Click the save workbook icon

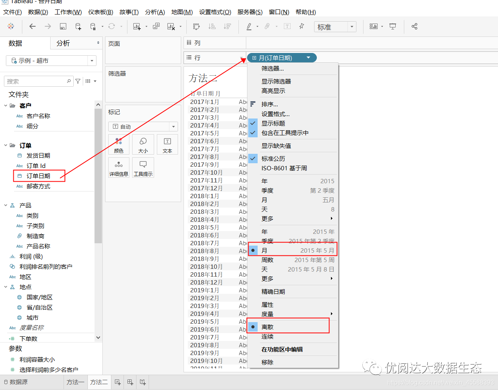tap(63, 26)
